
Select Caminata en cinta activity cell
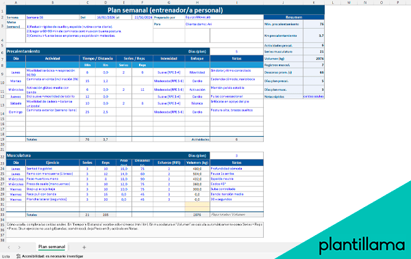coord(53,81)
